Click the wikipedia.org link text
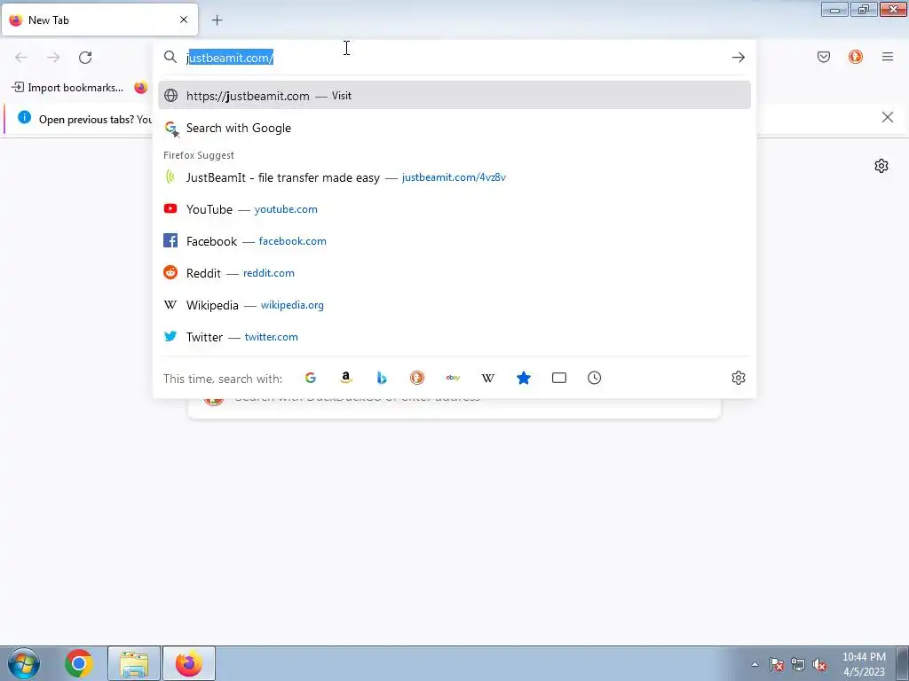The height and width of the screenshot is (681, 909). pos(292,305)
